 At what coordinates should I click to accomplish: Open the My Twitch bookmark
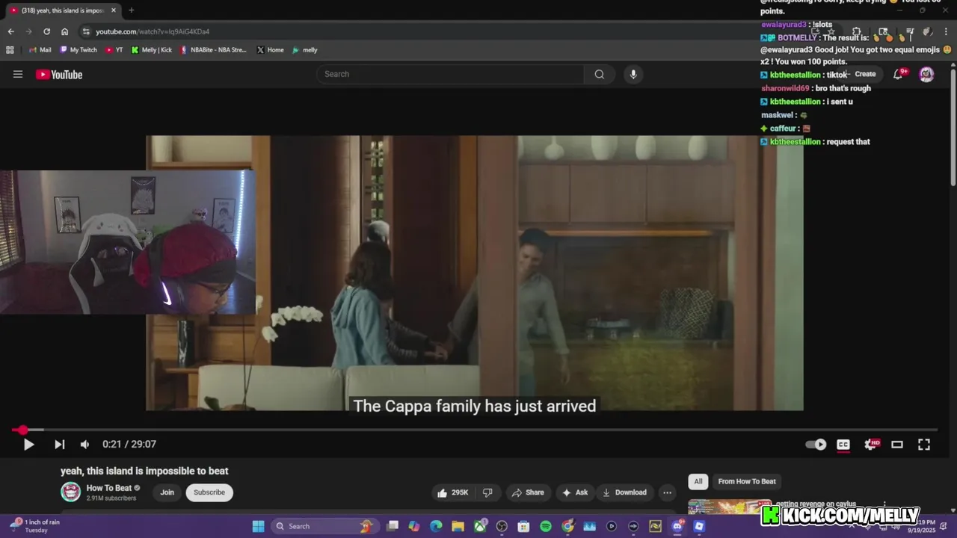point(79,50)
